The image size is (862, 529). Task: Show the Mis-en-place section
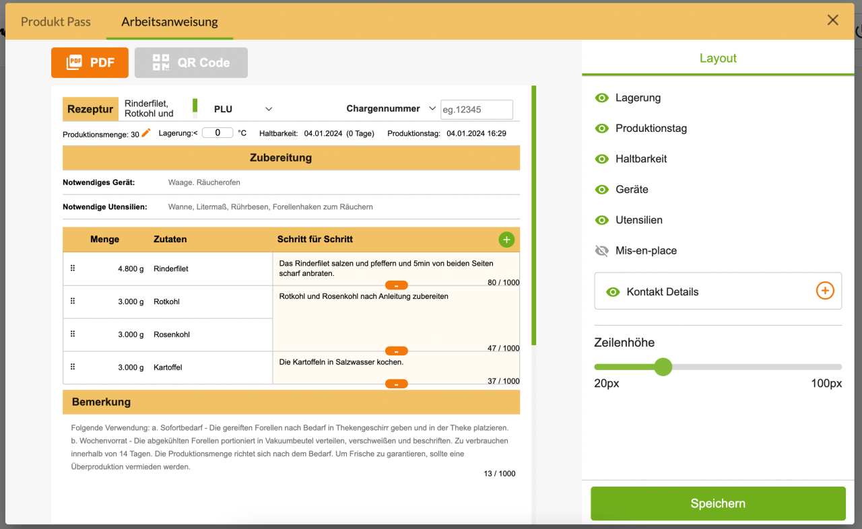click(x=601, y=250)
